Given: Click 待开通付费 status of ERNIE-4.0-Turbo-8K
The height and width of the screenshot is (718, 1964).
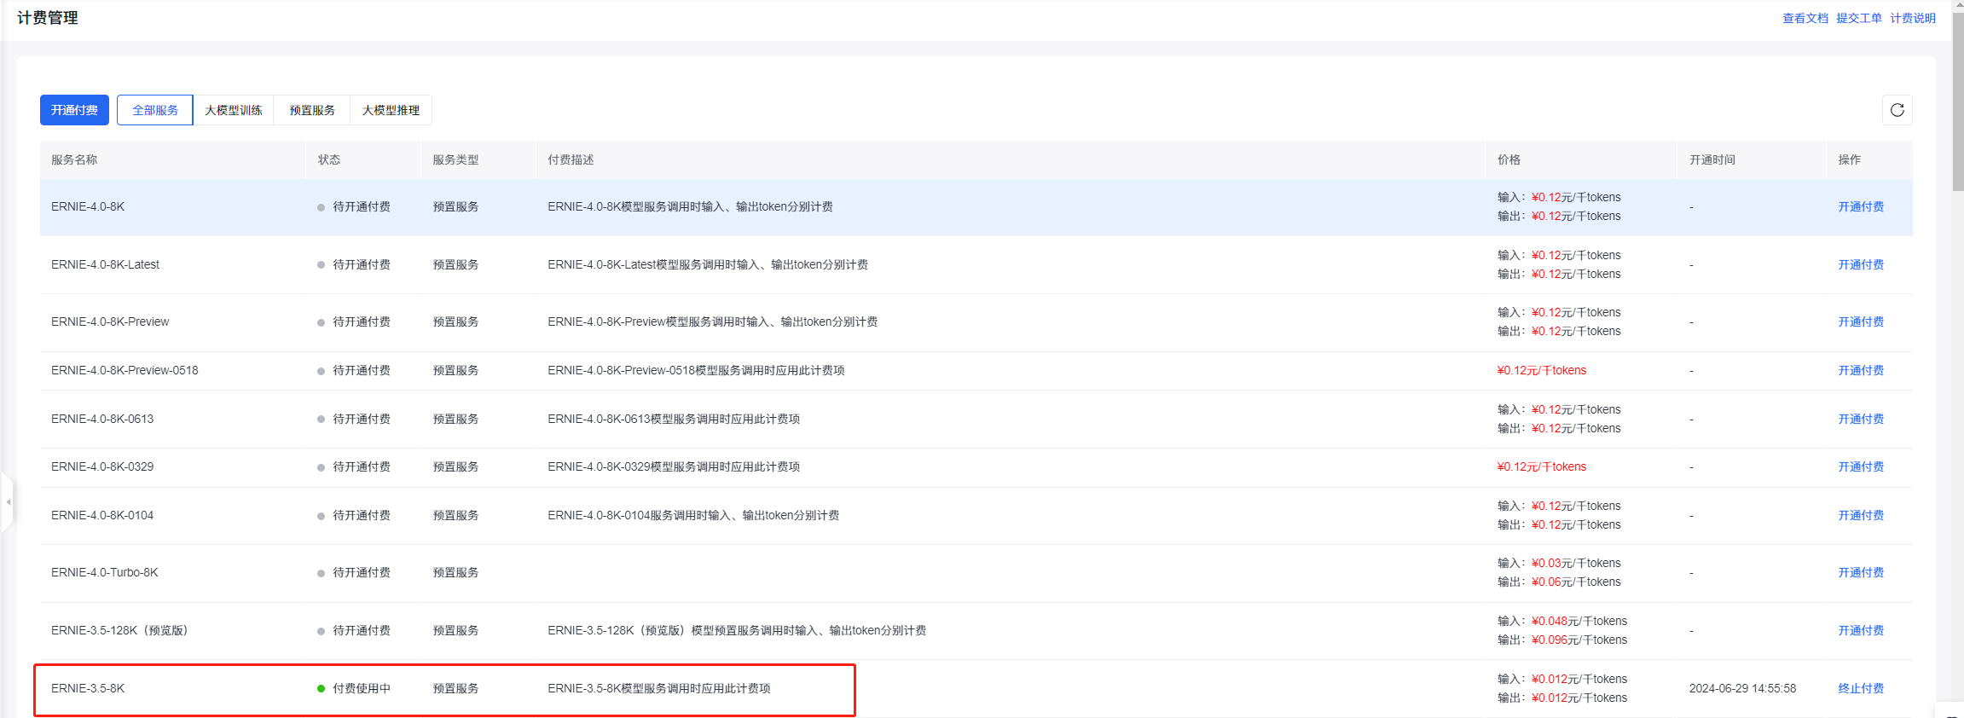Looking at the screenshot, I should pos(354,573).
